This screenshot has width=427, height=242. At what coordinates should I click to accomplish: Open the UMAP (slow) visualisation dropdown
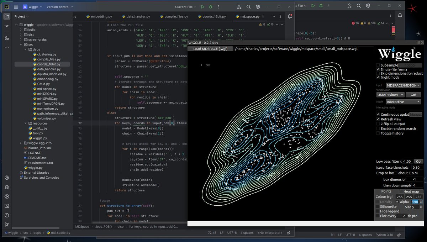coord(390,95)
